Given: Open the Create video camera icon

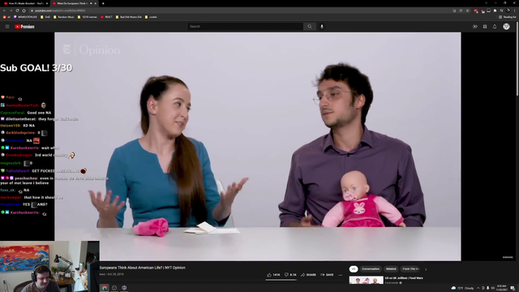Looking at the screenshot, I should coord(475,27).
